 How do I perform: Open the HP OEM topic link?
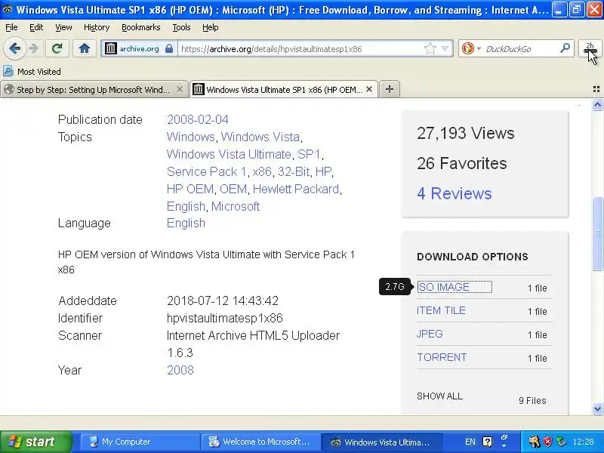click(x=190, y=189)
